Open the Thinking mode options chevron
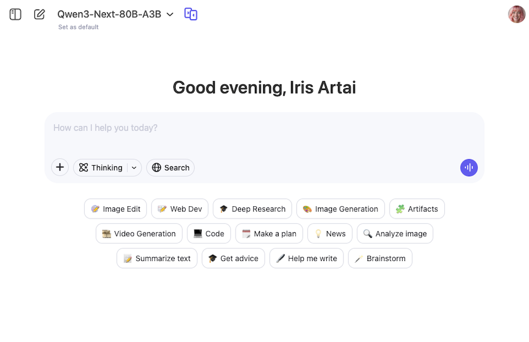The width and height of the screenshot is (529, 342). [133, 167]
